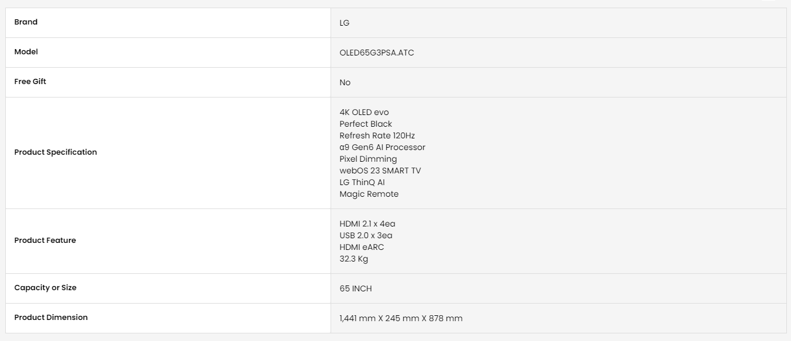
Task: Click the webOS 23 SMART TV text
Action: click(380, 170)
